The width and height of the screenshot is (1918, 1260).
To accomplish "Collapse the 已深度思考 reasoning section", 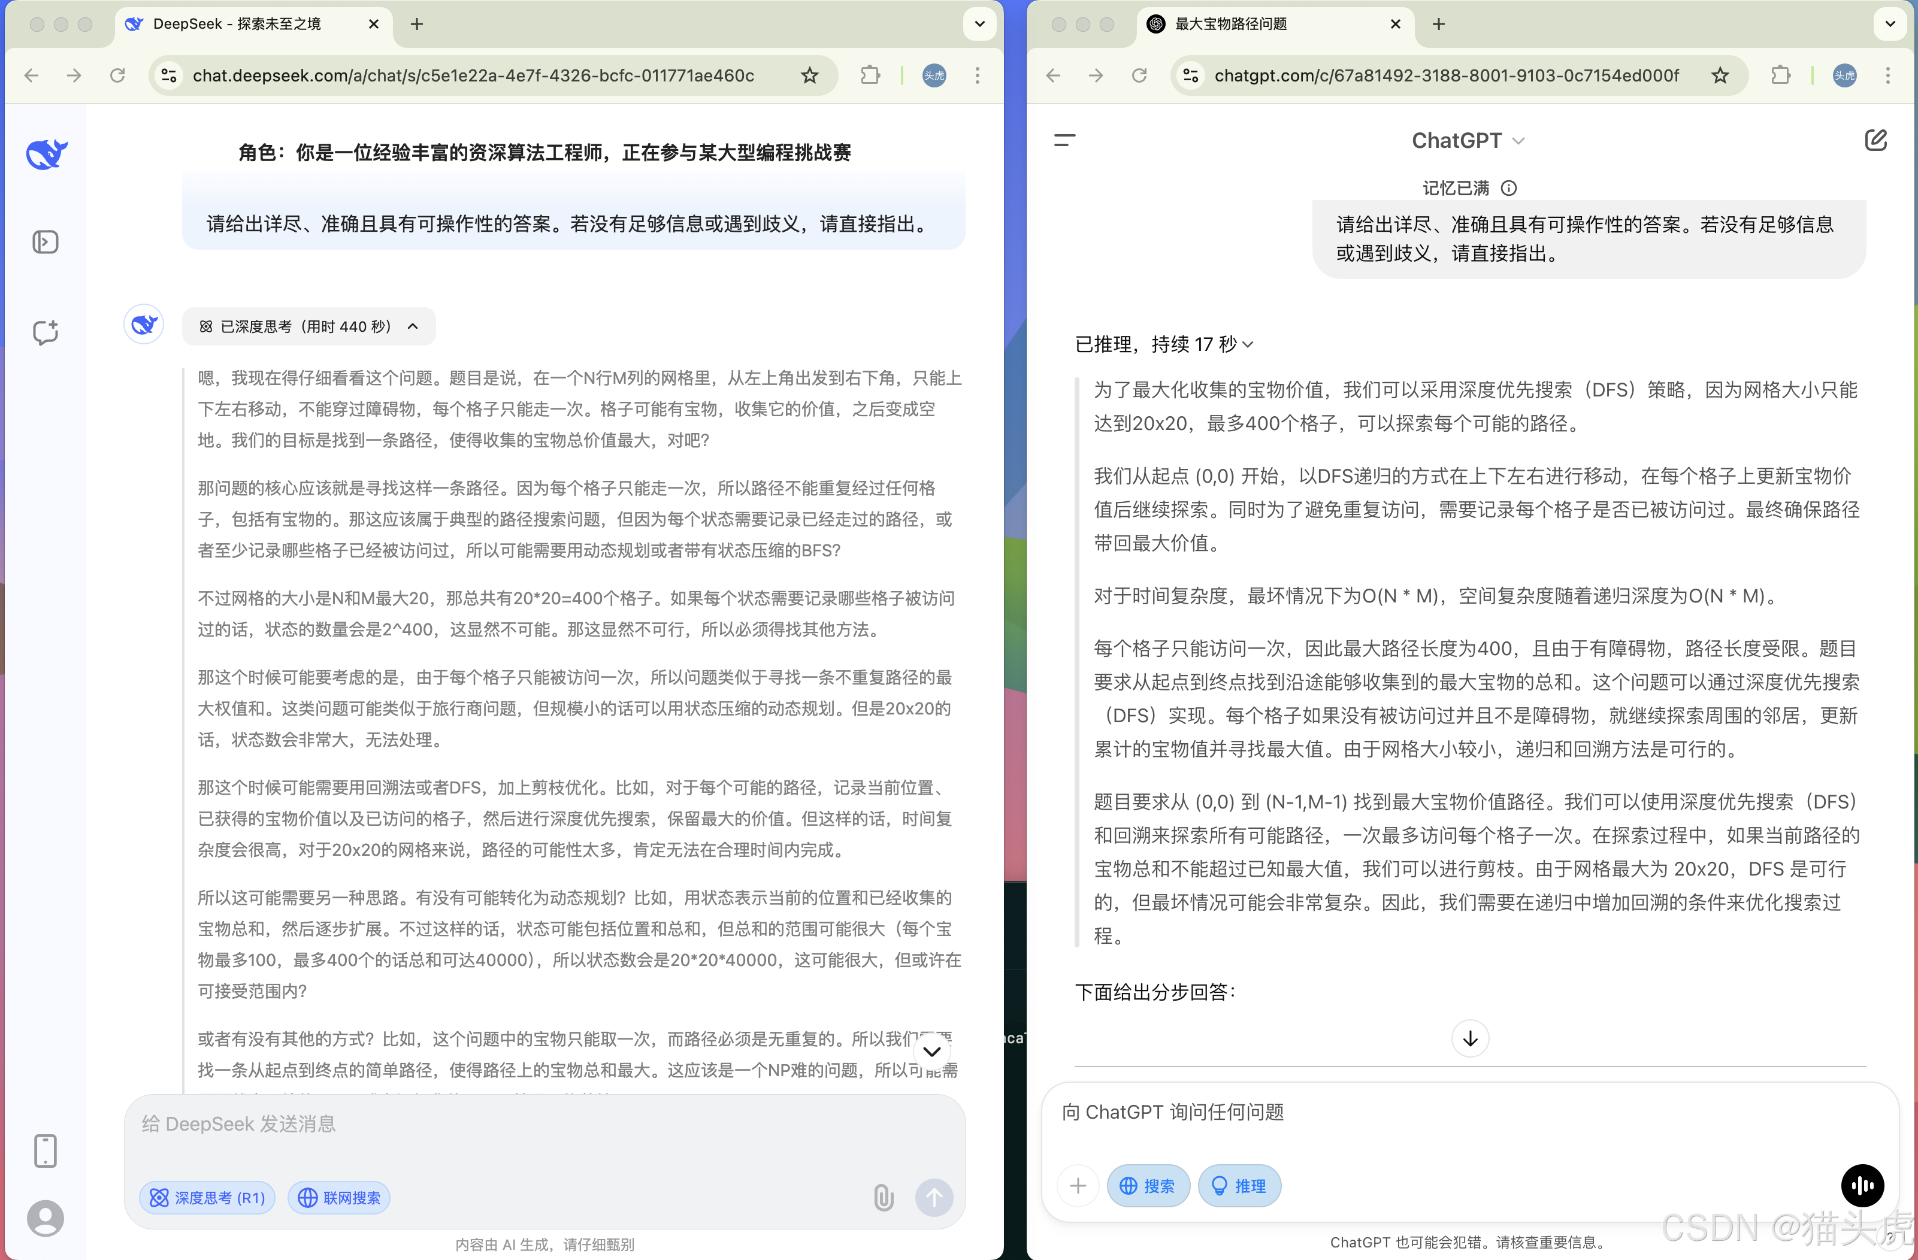I will [413, 326].
